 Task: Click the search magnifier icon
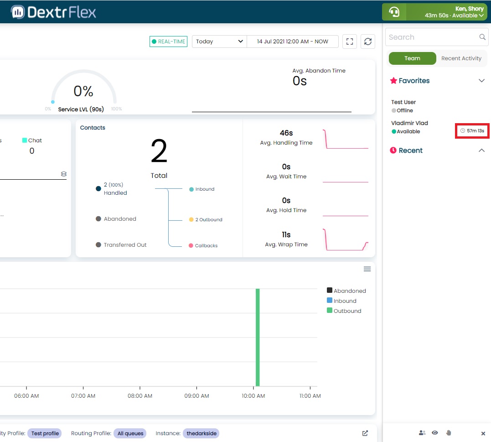482,37
